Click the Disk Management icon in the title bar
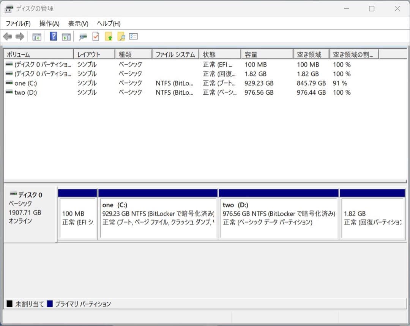410x326 pixels. click(8, 8)
